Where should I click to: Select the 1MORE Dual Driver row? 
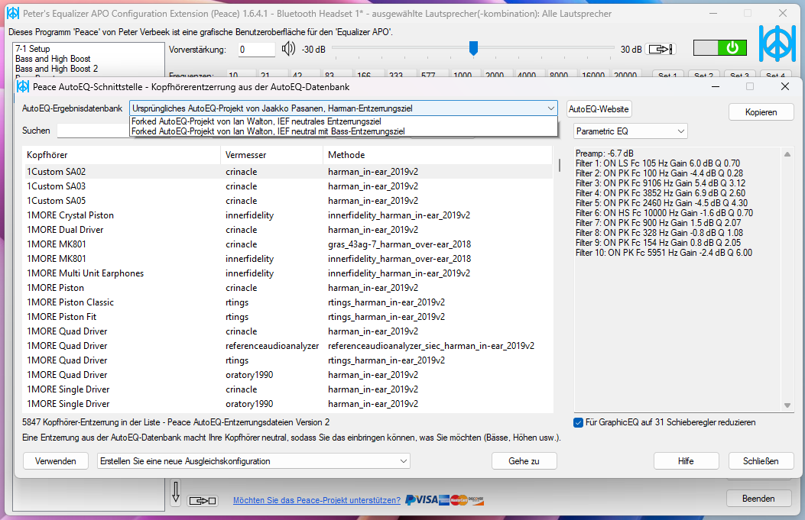click(x=288, y=230)
